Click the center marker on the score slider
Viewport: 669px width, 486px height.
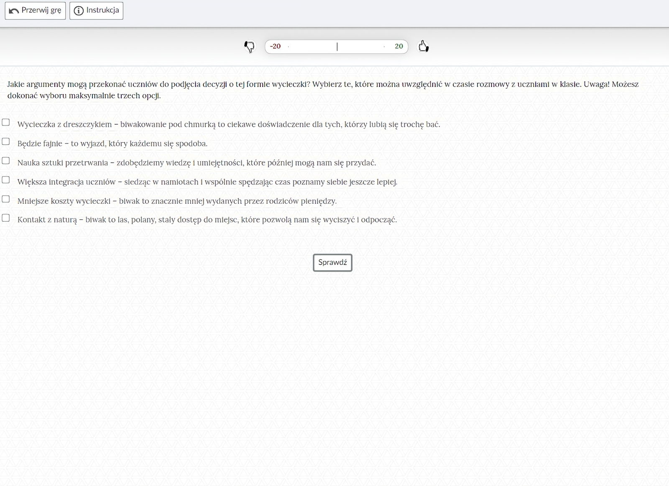point(337,46)
